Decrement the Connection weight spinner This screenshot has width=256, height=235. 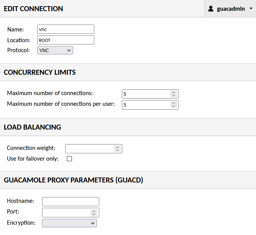click(x=117, y=150)
